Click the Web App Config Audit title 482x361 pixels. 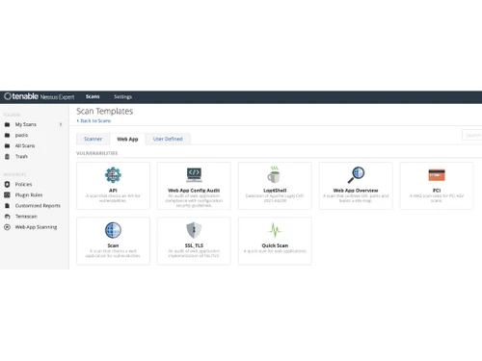pyautogui.click(x=194, y=191)
